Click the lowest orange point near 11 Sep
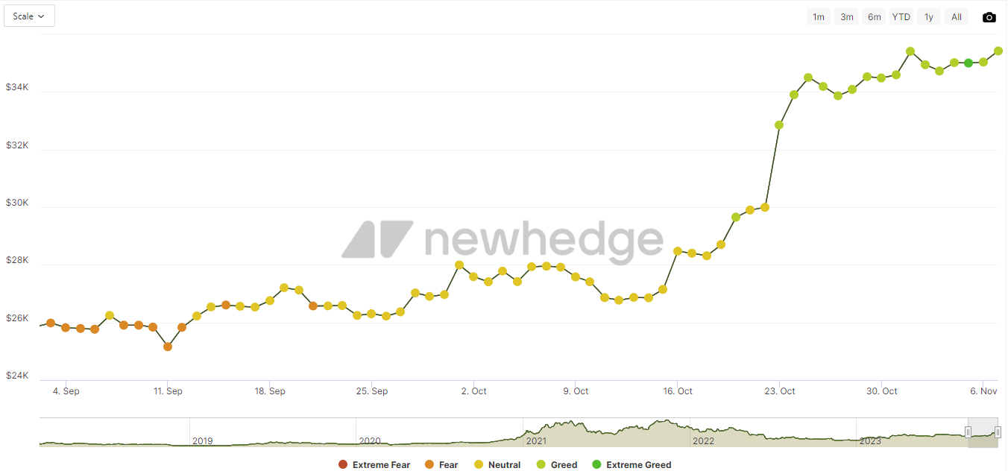 (168, 347)
